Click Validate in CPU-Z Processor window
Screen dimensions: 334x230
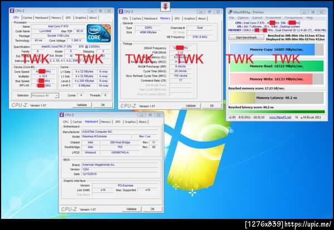[x=82, y=105]
